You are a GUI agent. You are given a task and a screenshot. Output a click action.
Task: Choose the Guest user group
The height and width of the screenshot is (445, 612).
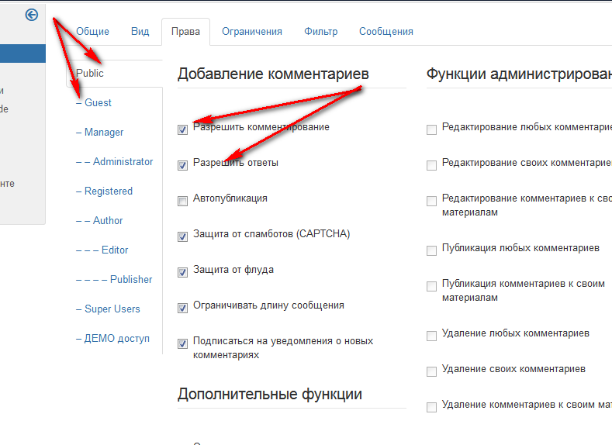click(x=98, y=103)
